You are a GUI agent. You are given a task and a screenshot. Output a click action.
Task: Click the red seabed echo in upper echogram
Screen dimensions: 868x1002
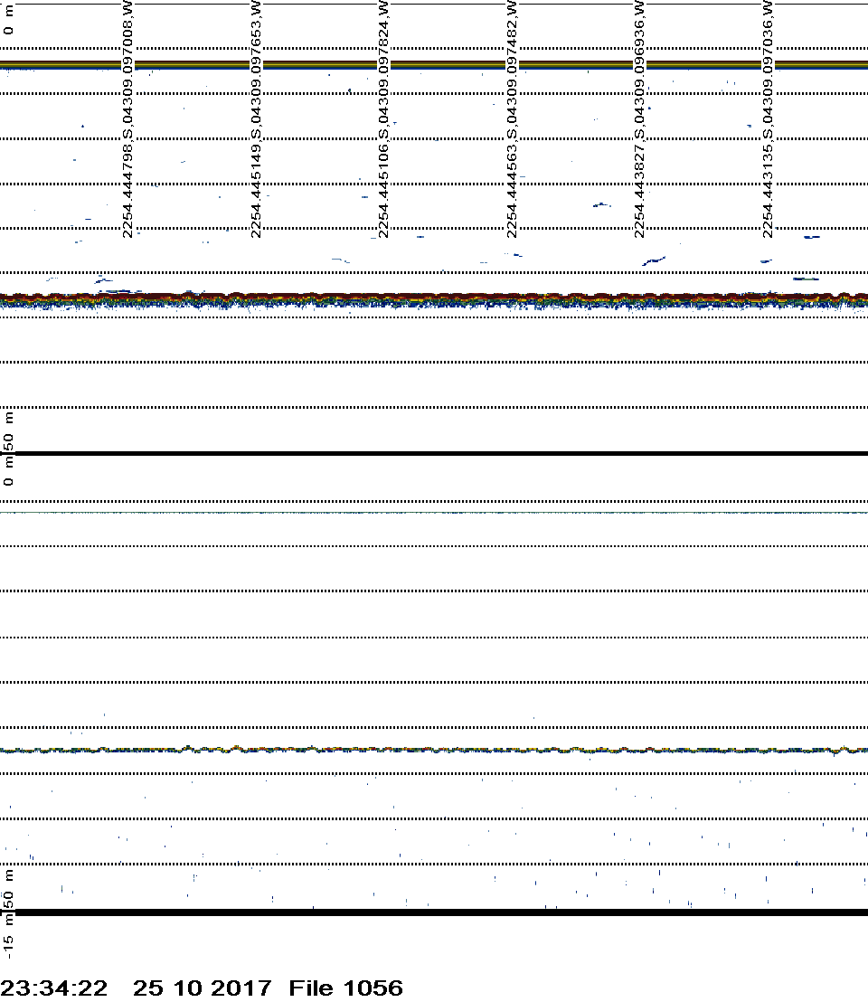[434, 297]
